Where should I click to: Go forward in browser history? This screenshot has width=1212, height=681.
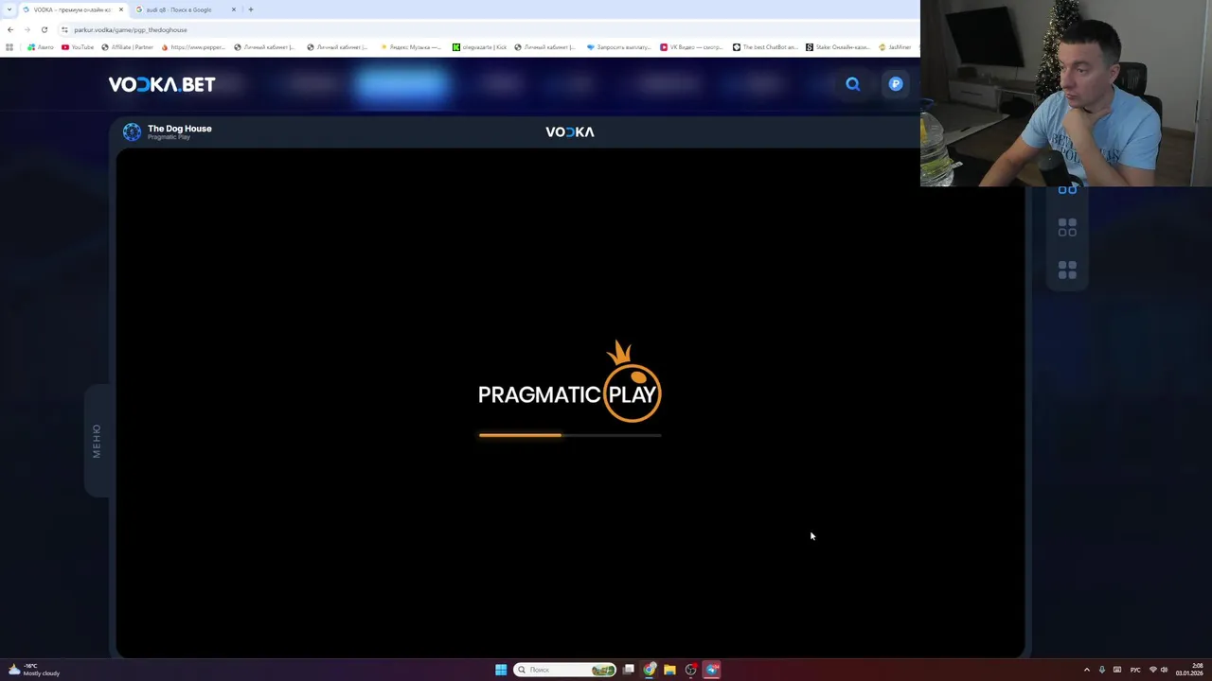(27, 29)
